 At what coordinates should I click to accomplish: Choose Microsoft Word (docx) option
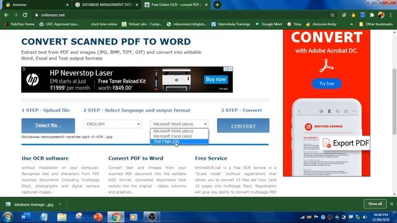(179, 131)
